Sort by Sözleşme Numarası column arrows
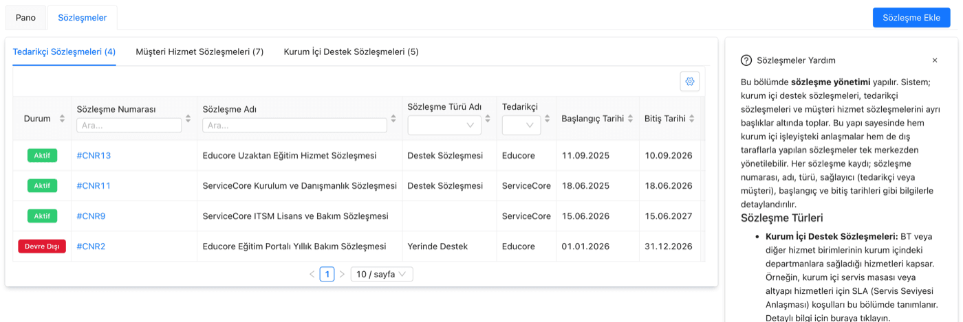The height and width of the screenshot is (322, 963). (188, 119)
